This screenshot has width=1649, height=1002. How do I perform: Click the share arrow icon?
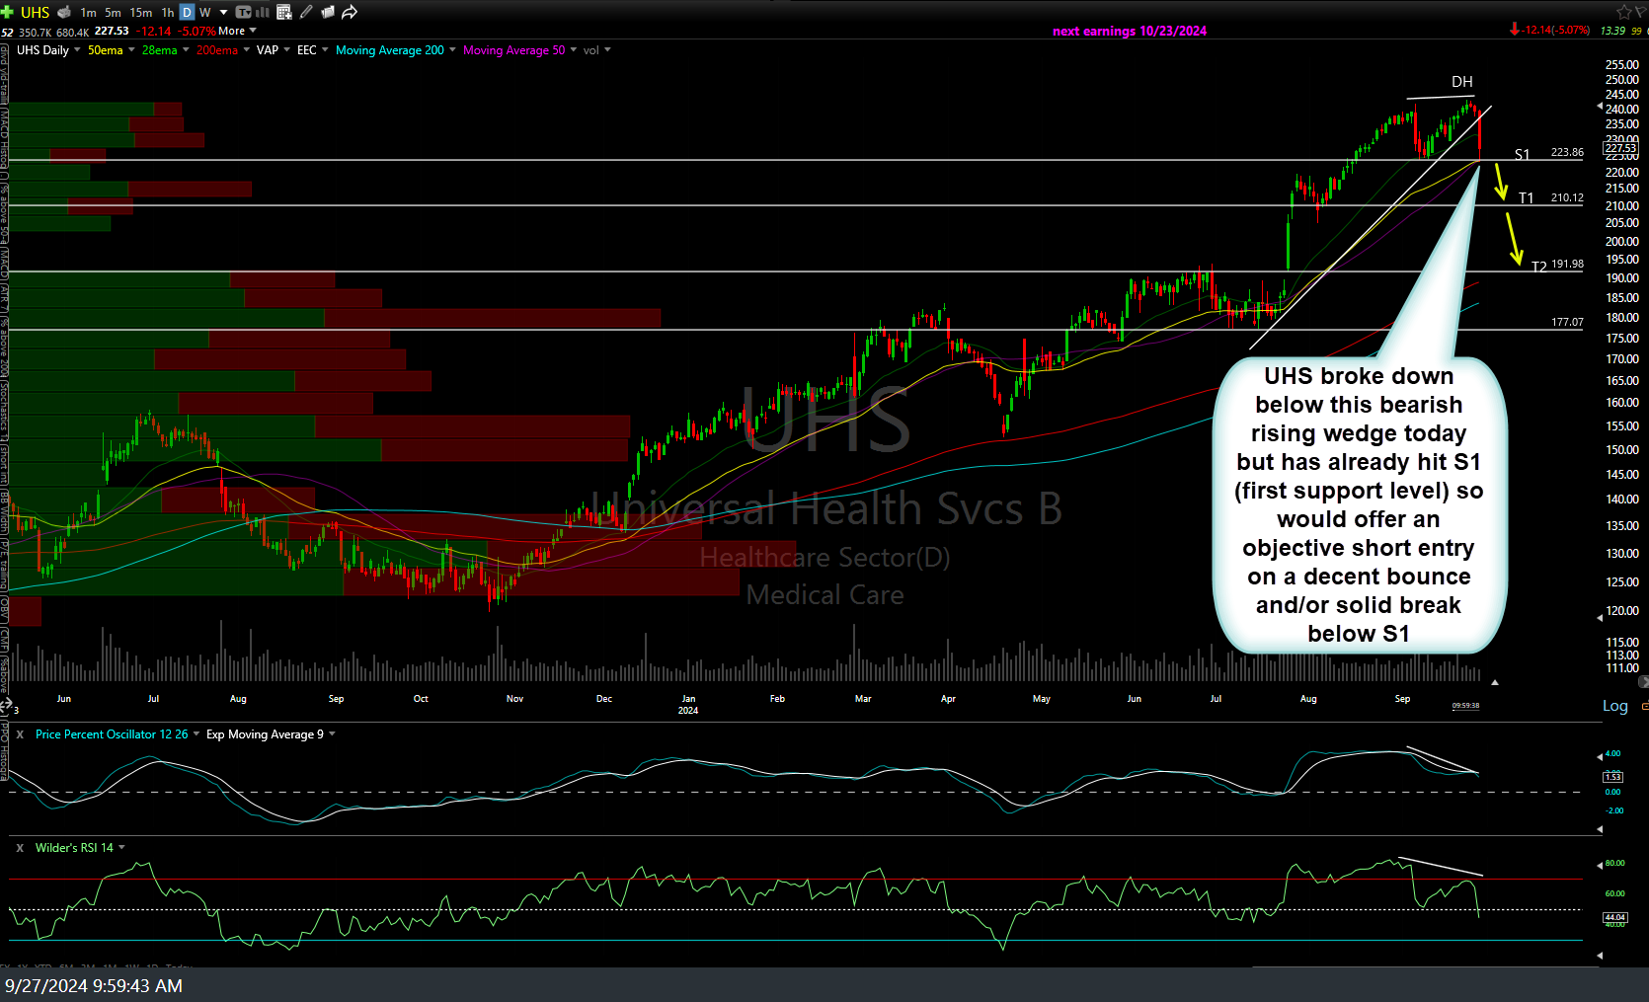click(349, 12)
